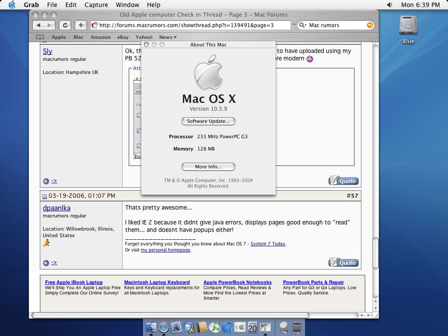Viewport: 448px width, 336px height.
Task: Click in the Safari address field
Action: 190,25
